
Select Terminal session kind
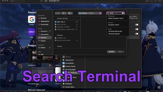(x=114, y=34)
